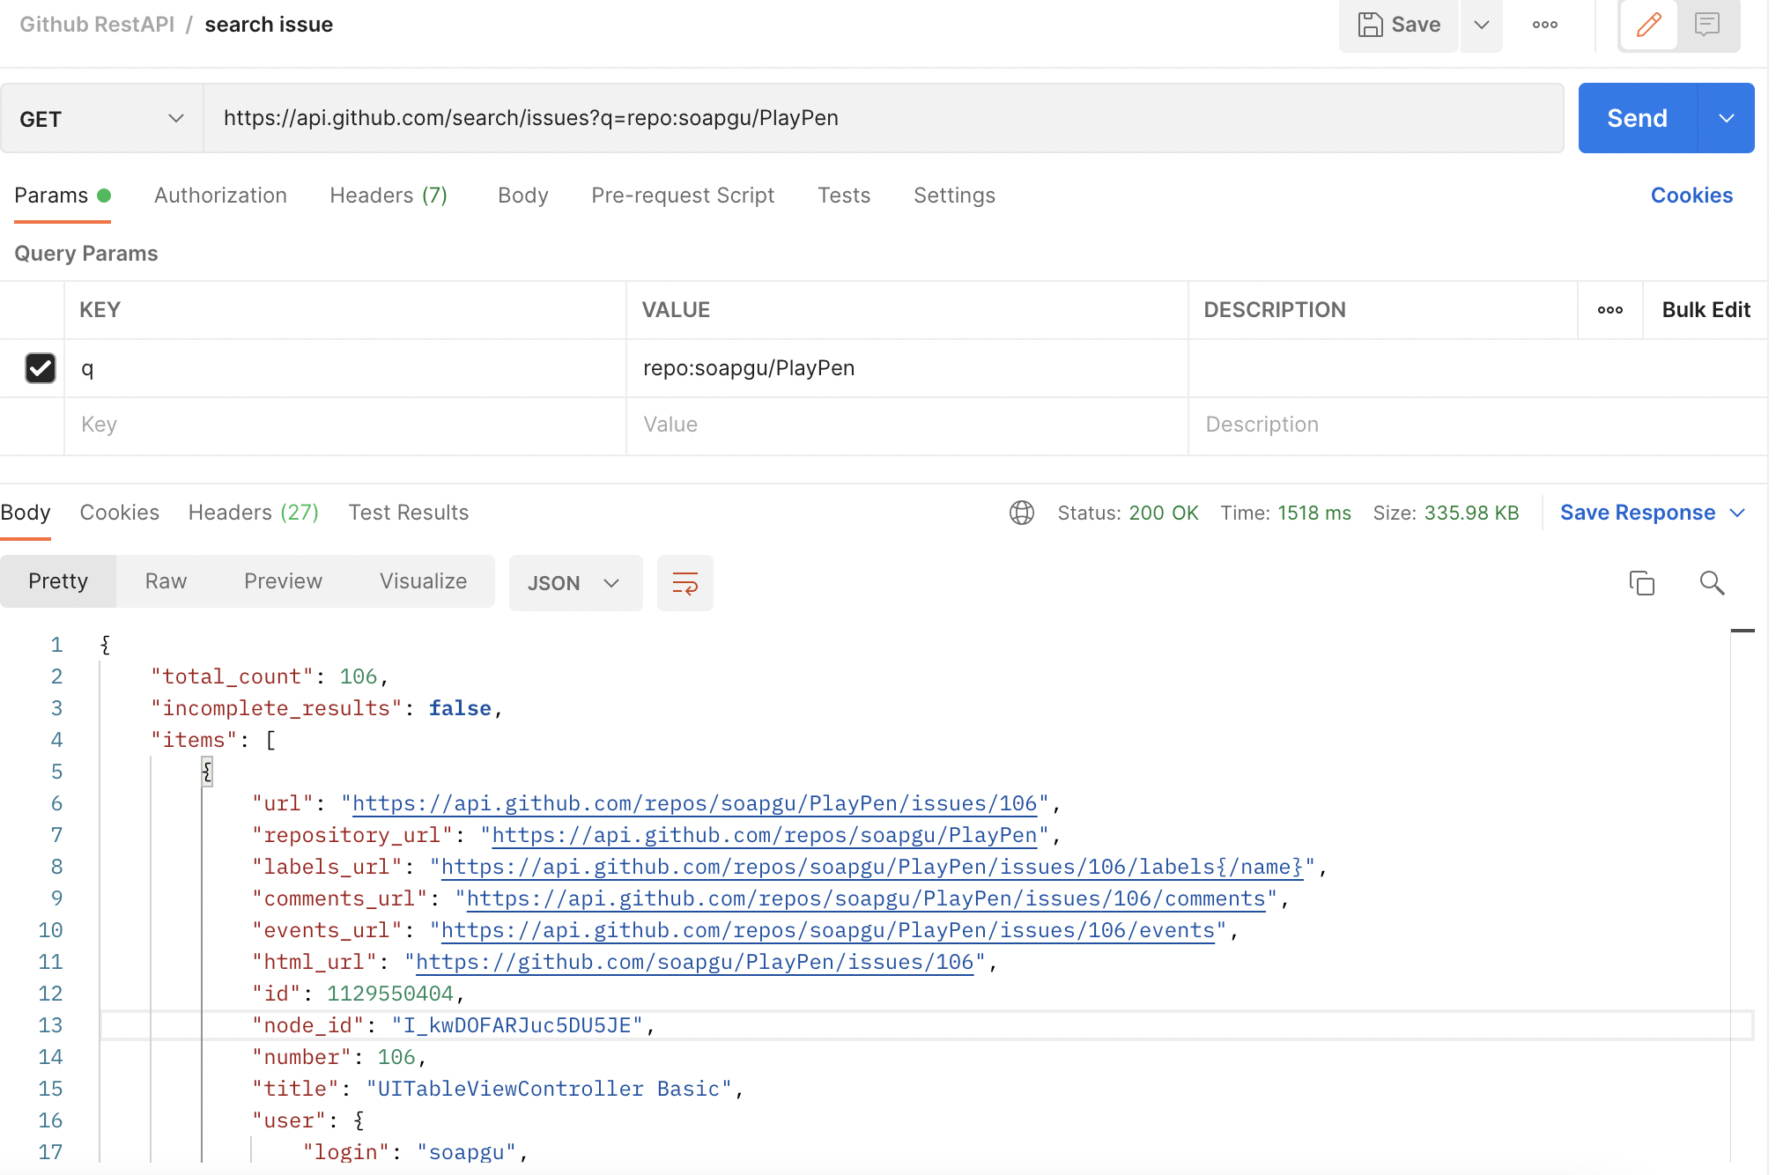Click the empty Key placeholder field
Image resolution: width=1776 pixels, height=1175 pixels.
point(345,425)
